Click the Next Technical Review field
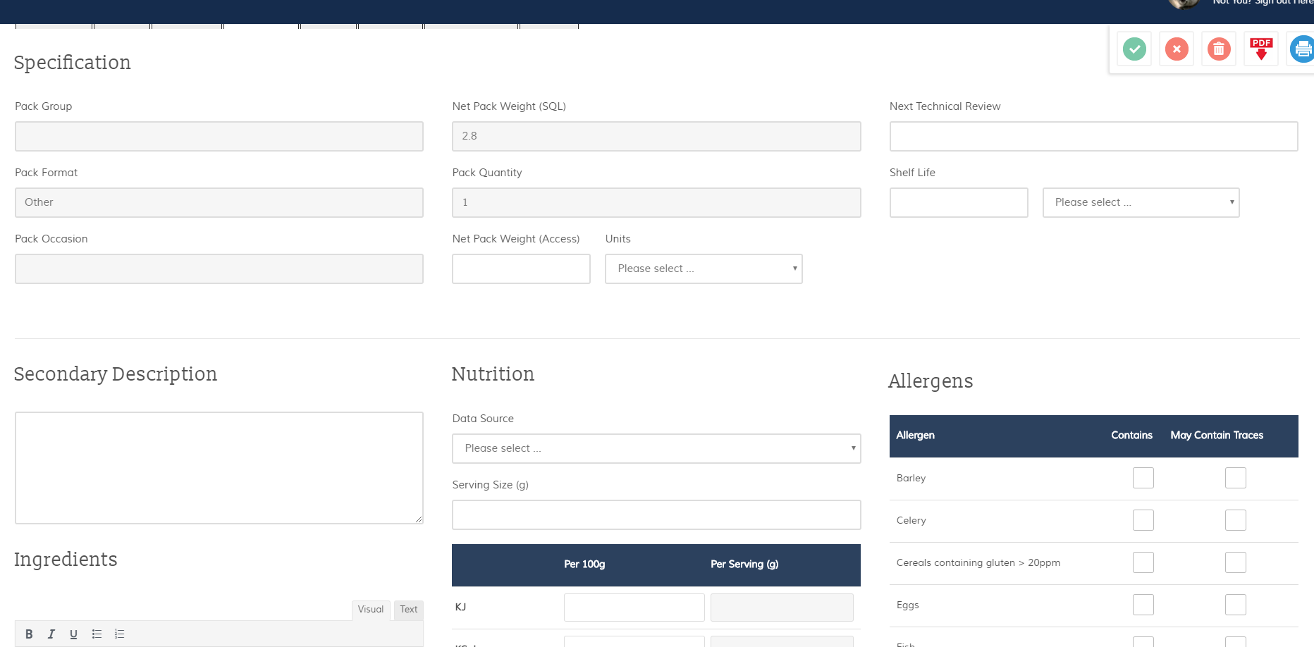Viewport: 1314px width, 647px height. tap(1093, 136)
